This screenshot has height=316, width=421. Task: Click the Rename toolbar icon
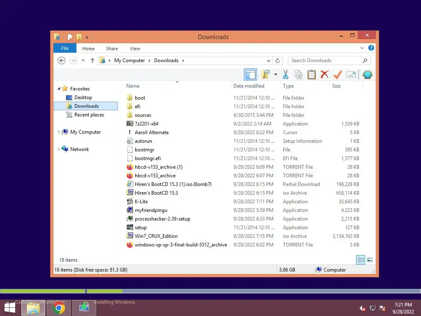pyautogui.click(x=351, y=74)
